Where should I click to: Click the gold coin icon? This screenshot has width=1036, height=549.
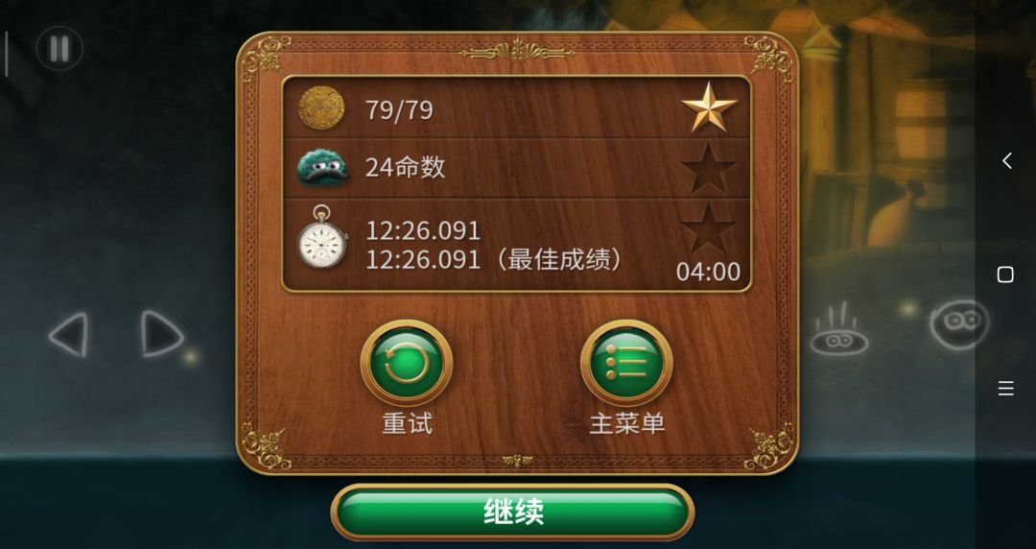321,107
